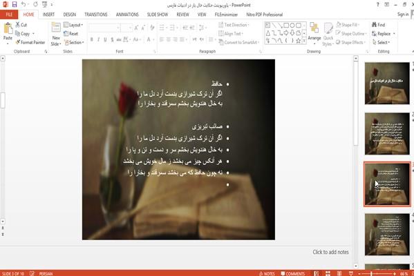Expand the Section dropdown

74,43
